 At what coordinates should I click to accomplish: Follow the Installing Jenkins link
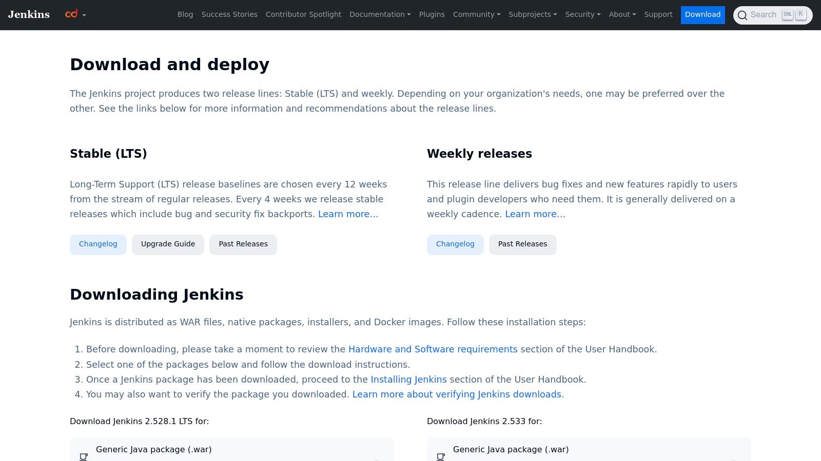coord(408,380)
